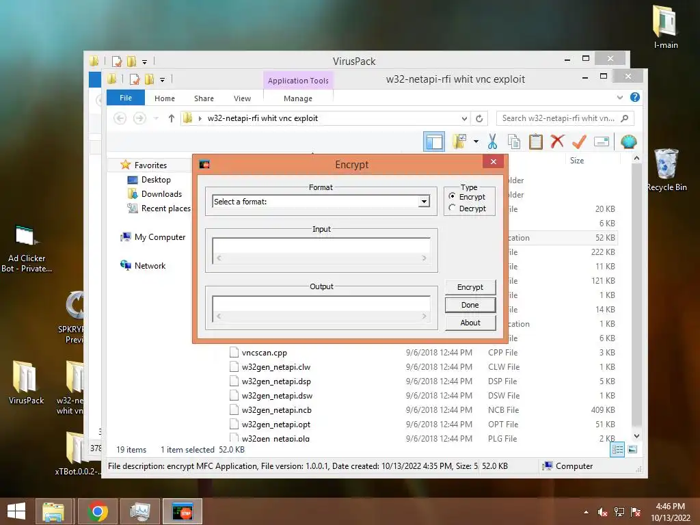This screenshot has width=700, height=525.
Task: Open the Share ribbon tab
Action: pyautogui.click(x=204, y=98)
